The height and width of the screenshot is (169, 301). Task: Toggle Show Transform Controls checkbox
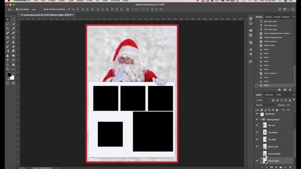(x=42, y=9)
